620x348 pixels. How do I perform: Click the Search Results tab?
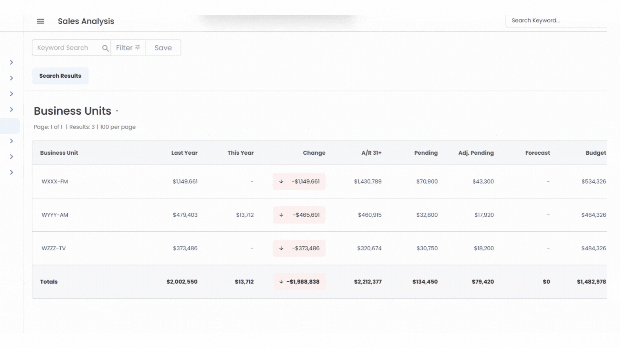(60, 76)
